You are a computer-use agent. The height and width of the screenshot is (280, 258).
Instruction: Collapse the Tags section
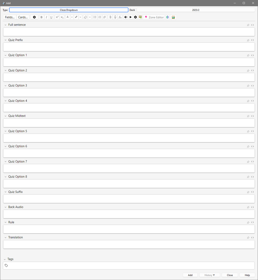click(5, 259)
